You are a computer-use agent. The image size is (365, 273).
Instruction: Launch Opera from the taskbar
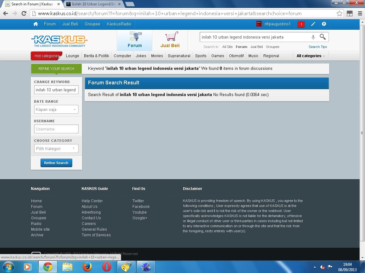tap(106, 267)
